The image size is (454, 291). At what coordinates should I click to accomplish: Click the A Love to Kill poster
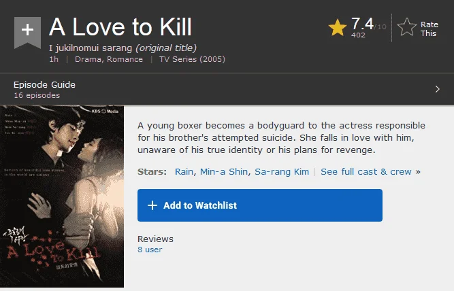(x=62, y=196)
